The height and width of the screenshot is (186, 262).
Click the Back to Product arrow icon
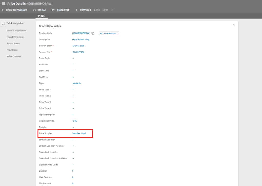coord(3,10)
